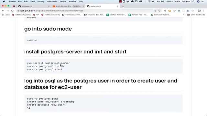
Task: Go forward to next page
Action: (8, 11)
